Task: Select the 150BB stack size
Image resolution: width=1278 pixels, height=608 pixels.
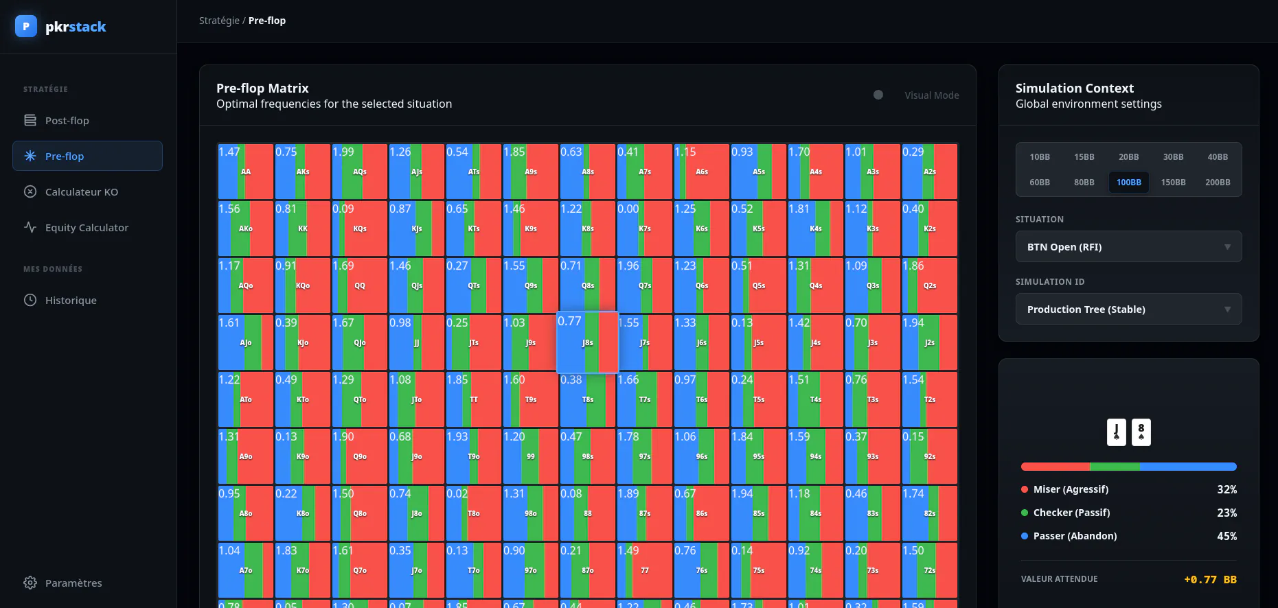Action: tap(1174, 183)
